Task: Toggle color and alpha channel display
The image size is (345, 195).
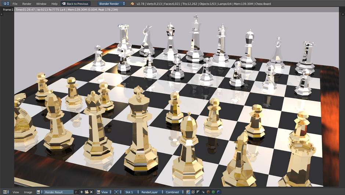Action: click(188, 192)
